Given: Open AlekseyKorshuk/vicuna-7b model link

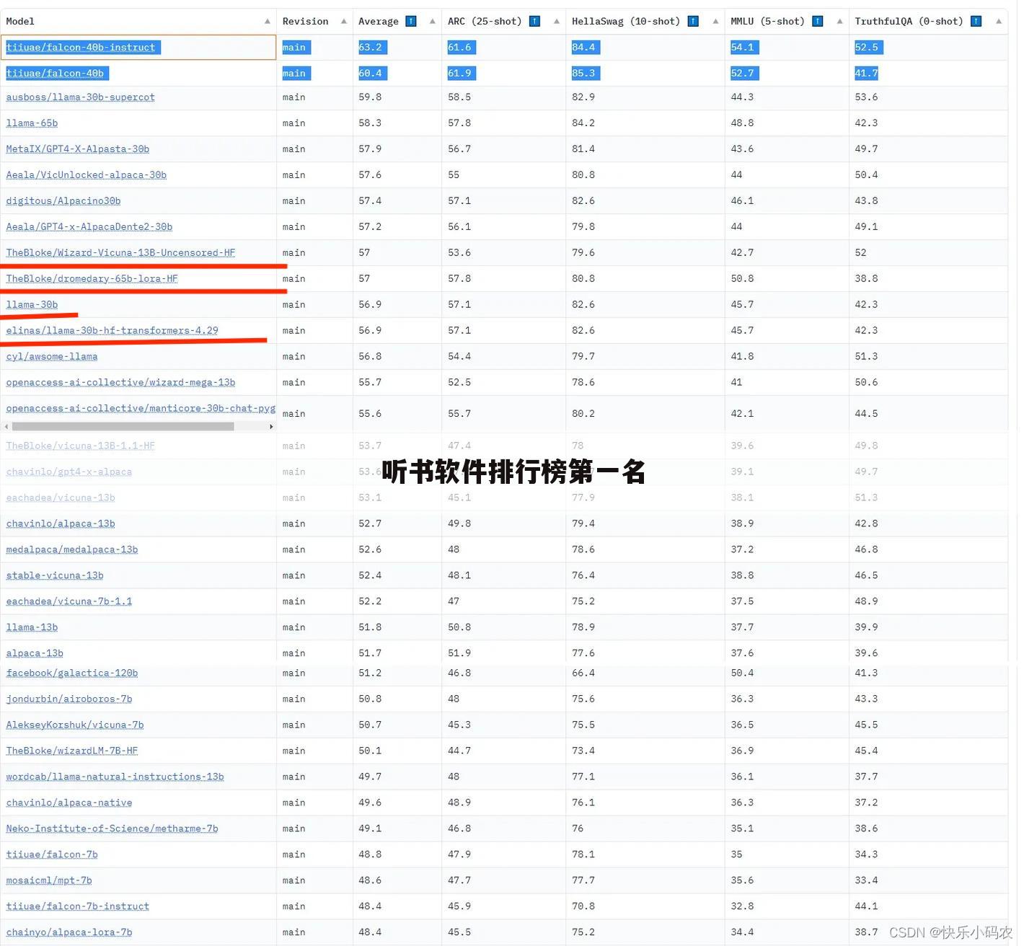Looking at the screenshot, I should tap(75, 725).
